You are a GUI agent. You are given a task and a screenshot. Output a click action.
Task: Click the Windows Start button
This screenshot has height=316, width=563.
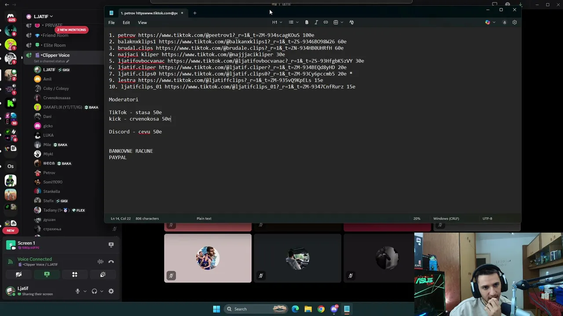(x=216, y=309)
